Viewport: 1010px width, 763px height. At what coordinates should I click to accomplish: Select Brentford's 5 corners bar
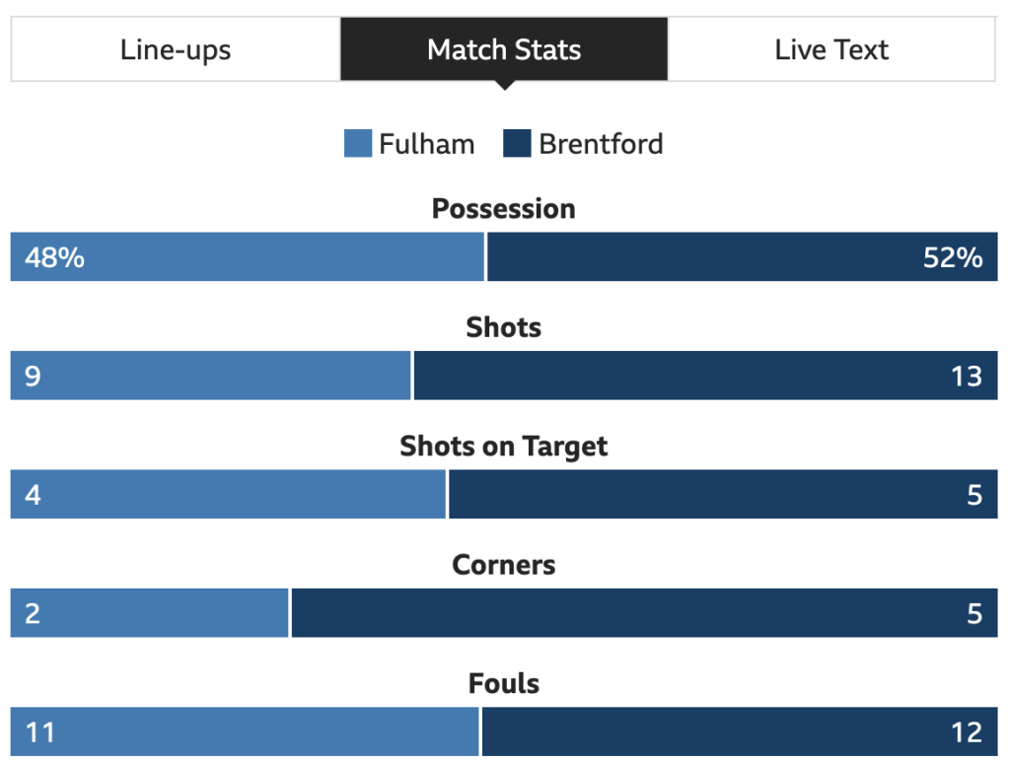pyautogui.click(x=645, y=613)
